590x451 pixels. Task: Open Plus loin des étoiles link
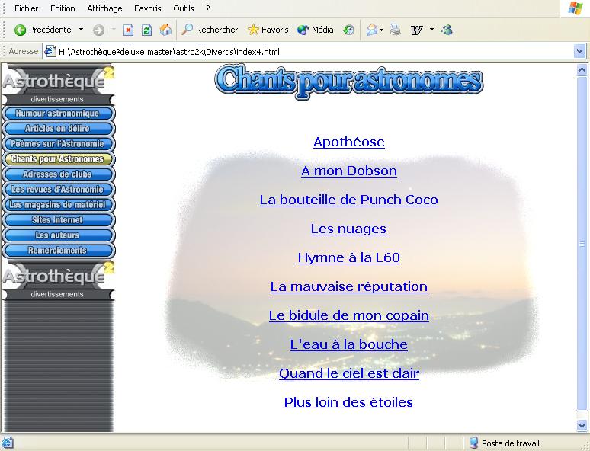pos(348,402)
